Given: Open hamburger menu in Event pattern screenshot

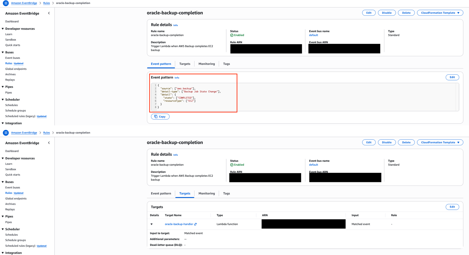Looking at the screenshot, I should pyautogui.click(x=6, y=3).
